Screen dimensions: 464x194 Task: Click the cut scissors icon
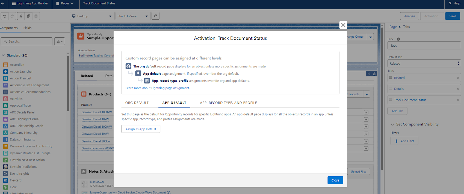tap(21, 16)
